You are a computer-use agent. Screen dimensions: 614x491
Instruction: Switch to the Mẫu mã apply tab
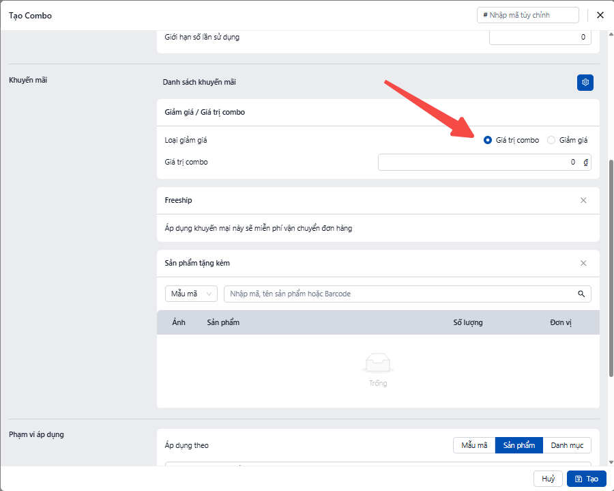point(473,445)
